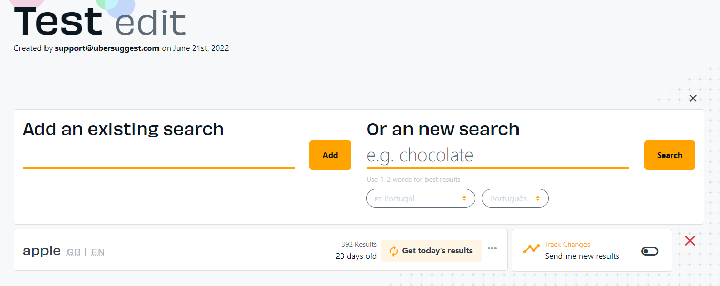Screen dimensions: 720x286
Task: Focus the Add an existing search field
Action: (158, 157)
